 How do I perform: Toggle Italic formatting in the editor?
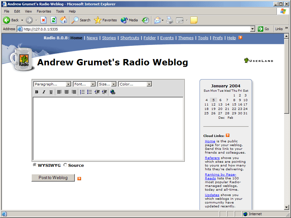(44, 92)
